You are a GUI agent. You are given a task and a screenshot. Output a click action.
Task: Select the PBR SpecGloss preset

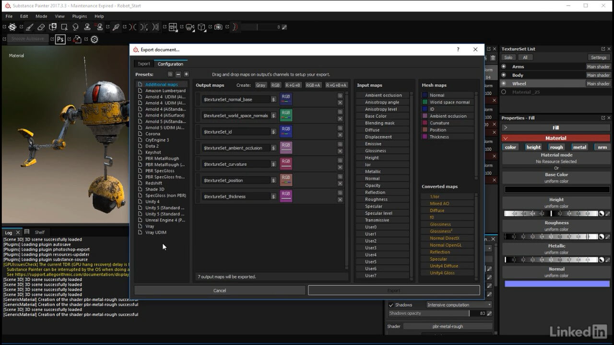click(x=160, y=171)
